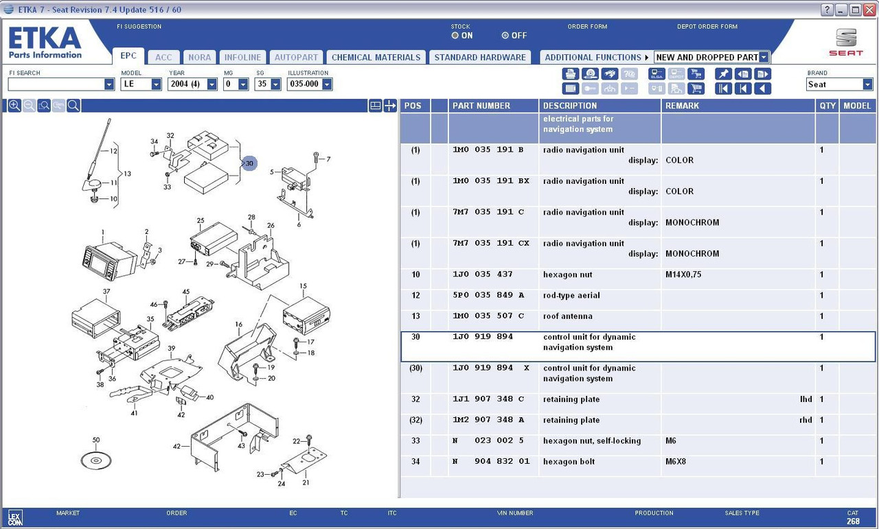The height and width of the screenshot is (529, 879).
Task: Expand the Illustration dropdown 035-000
Action: point(327,84)
